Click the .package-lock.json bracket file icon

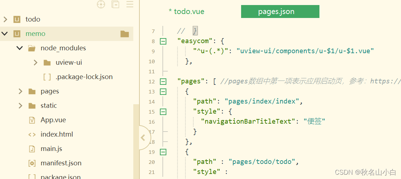47,77
